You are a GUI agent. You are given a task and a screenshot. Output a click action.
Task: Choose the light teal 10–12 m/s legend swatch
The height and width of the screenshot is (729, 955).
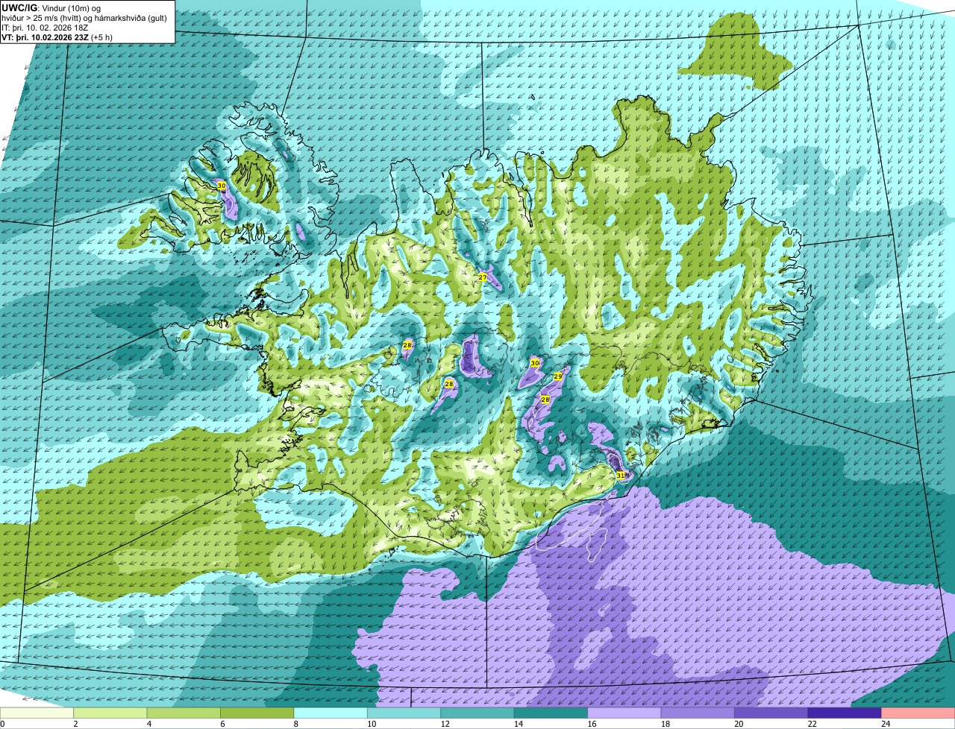click(x=404, y=713)
